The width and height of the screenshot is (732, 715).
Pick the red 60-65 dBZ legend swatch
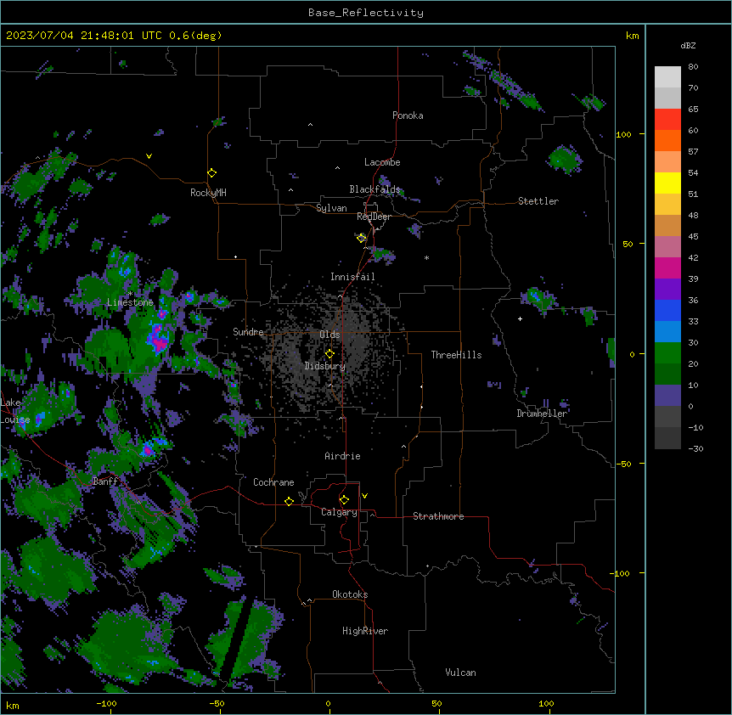coord(667,120)
